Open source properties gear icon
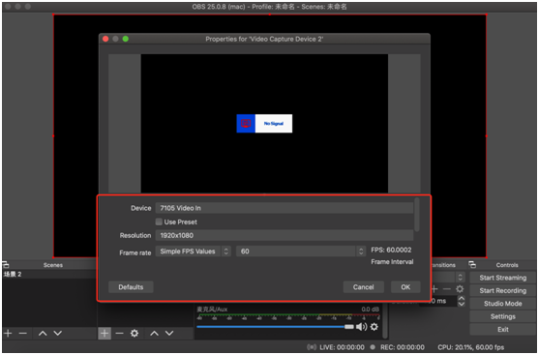Screen dimensions: 539x355 pyautogui.click(x=135, y=333)
